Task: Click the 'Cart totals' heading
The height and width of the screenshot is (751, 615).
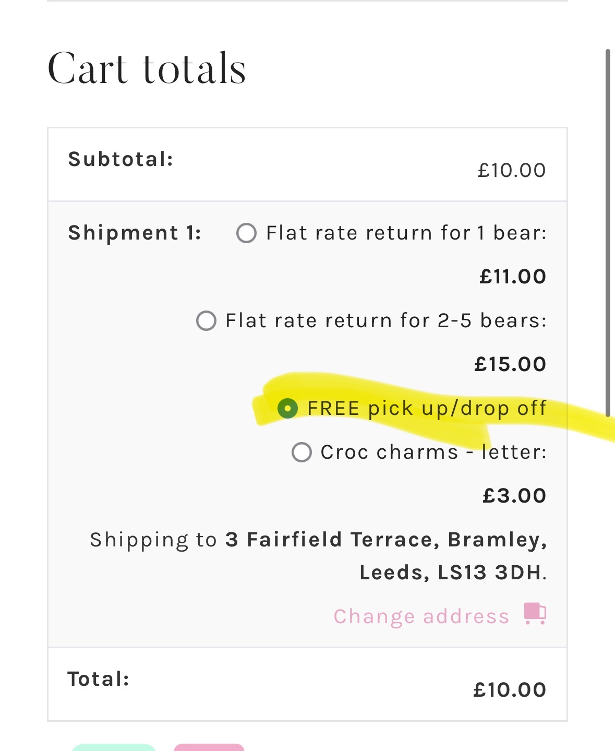Action: click(x=147, y=68)
